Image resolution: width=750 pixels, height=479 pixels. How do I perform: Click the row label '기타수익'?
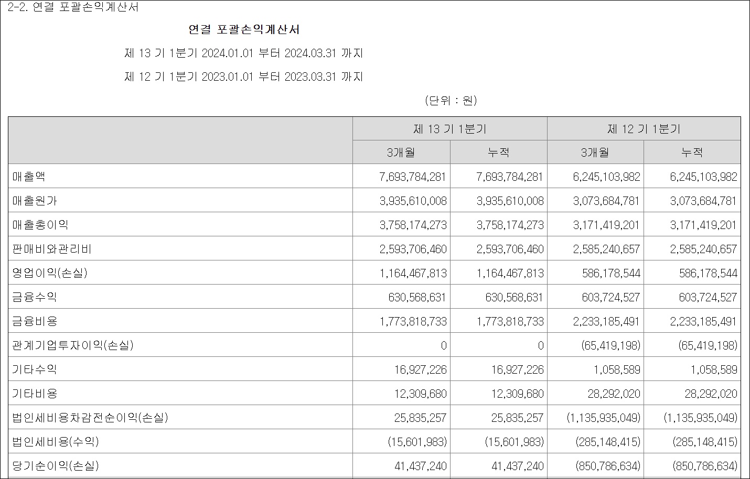[35, 369]
